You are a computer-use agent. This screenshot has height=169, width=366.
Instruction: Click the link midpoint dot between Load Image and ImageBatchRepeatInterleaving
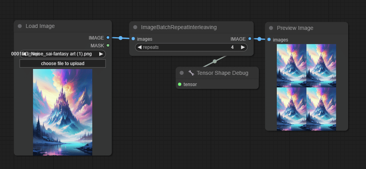pos(121,38)
